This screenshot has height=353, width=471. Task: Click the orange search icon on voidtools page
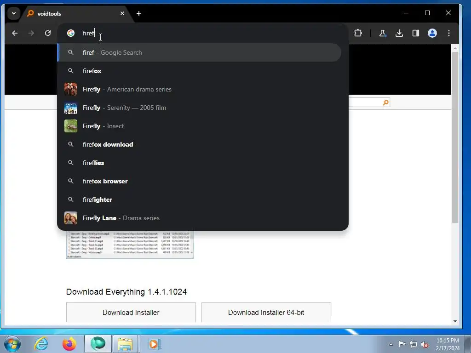(x=386, y=102)
